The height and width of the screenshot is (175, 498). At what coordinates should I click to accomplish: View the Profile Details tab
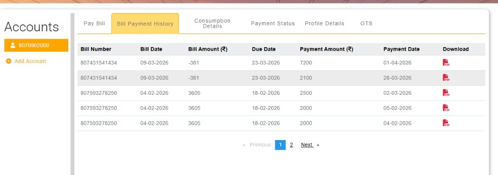coord(324,24)
